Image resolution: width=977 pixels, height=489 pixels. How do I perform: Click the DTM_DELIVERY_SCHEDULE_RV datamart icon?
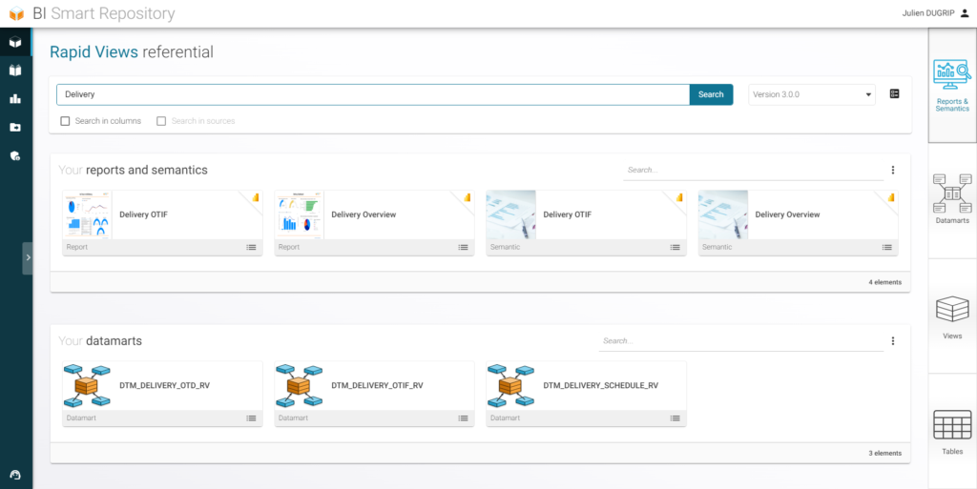pyautogui.click(x=511, y=386)
